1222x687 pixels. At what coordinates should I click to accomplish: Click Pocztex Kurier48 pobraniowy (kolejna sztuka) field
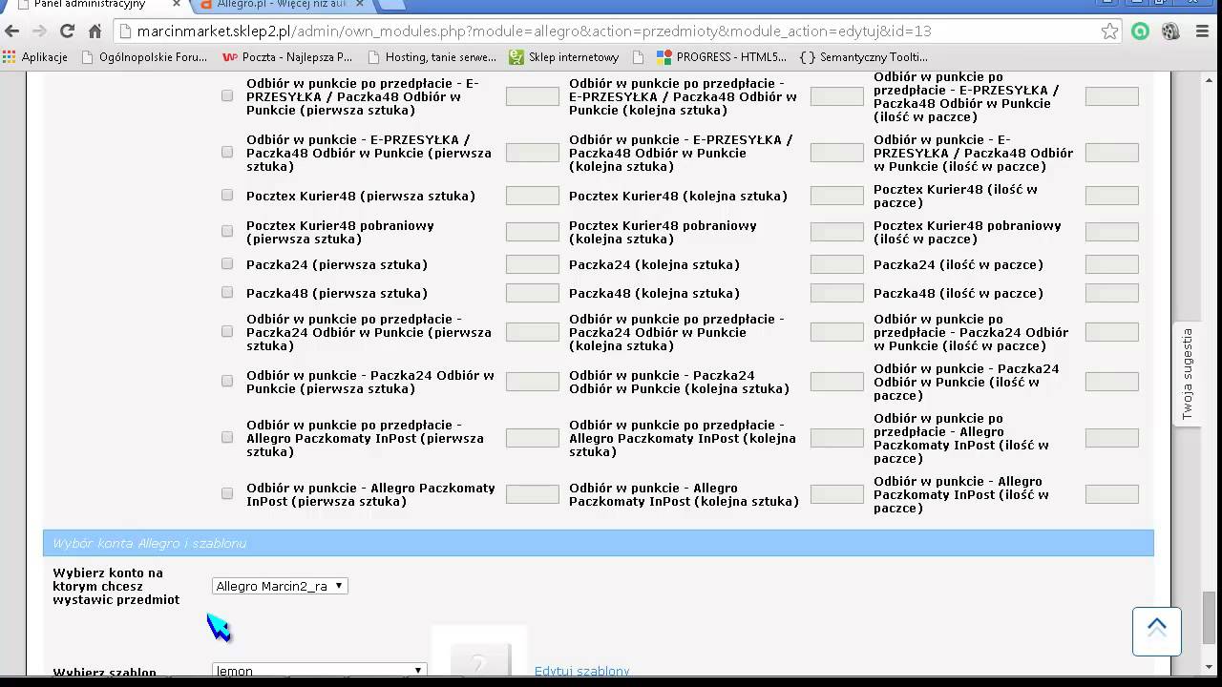point(836,232)
